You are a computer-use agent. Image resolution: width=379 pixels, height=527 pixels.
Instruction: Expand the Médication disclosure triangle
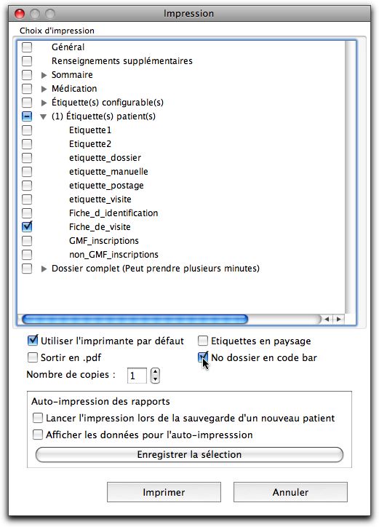coord(44,89)
